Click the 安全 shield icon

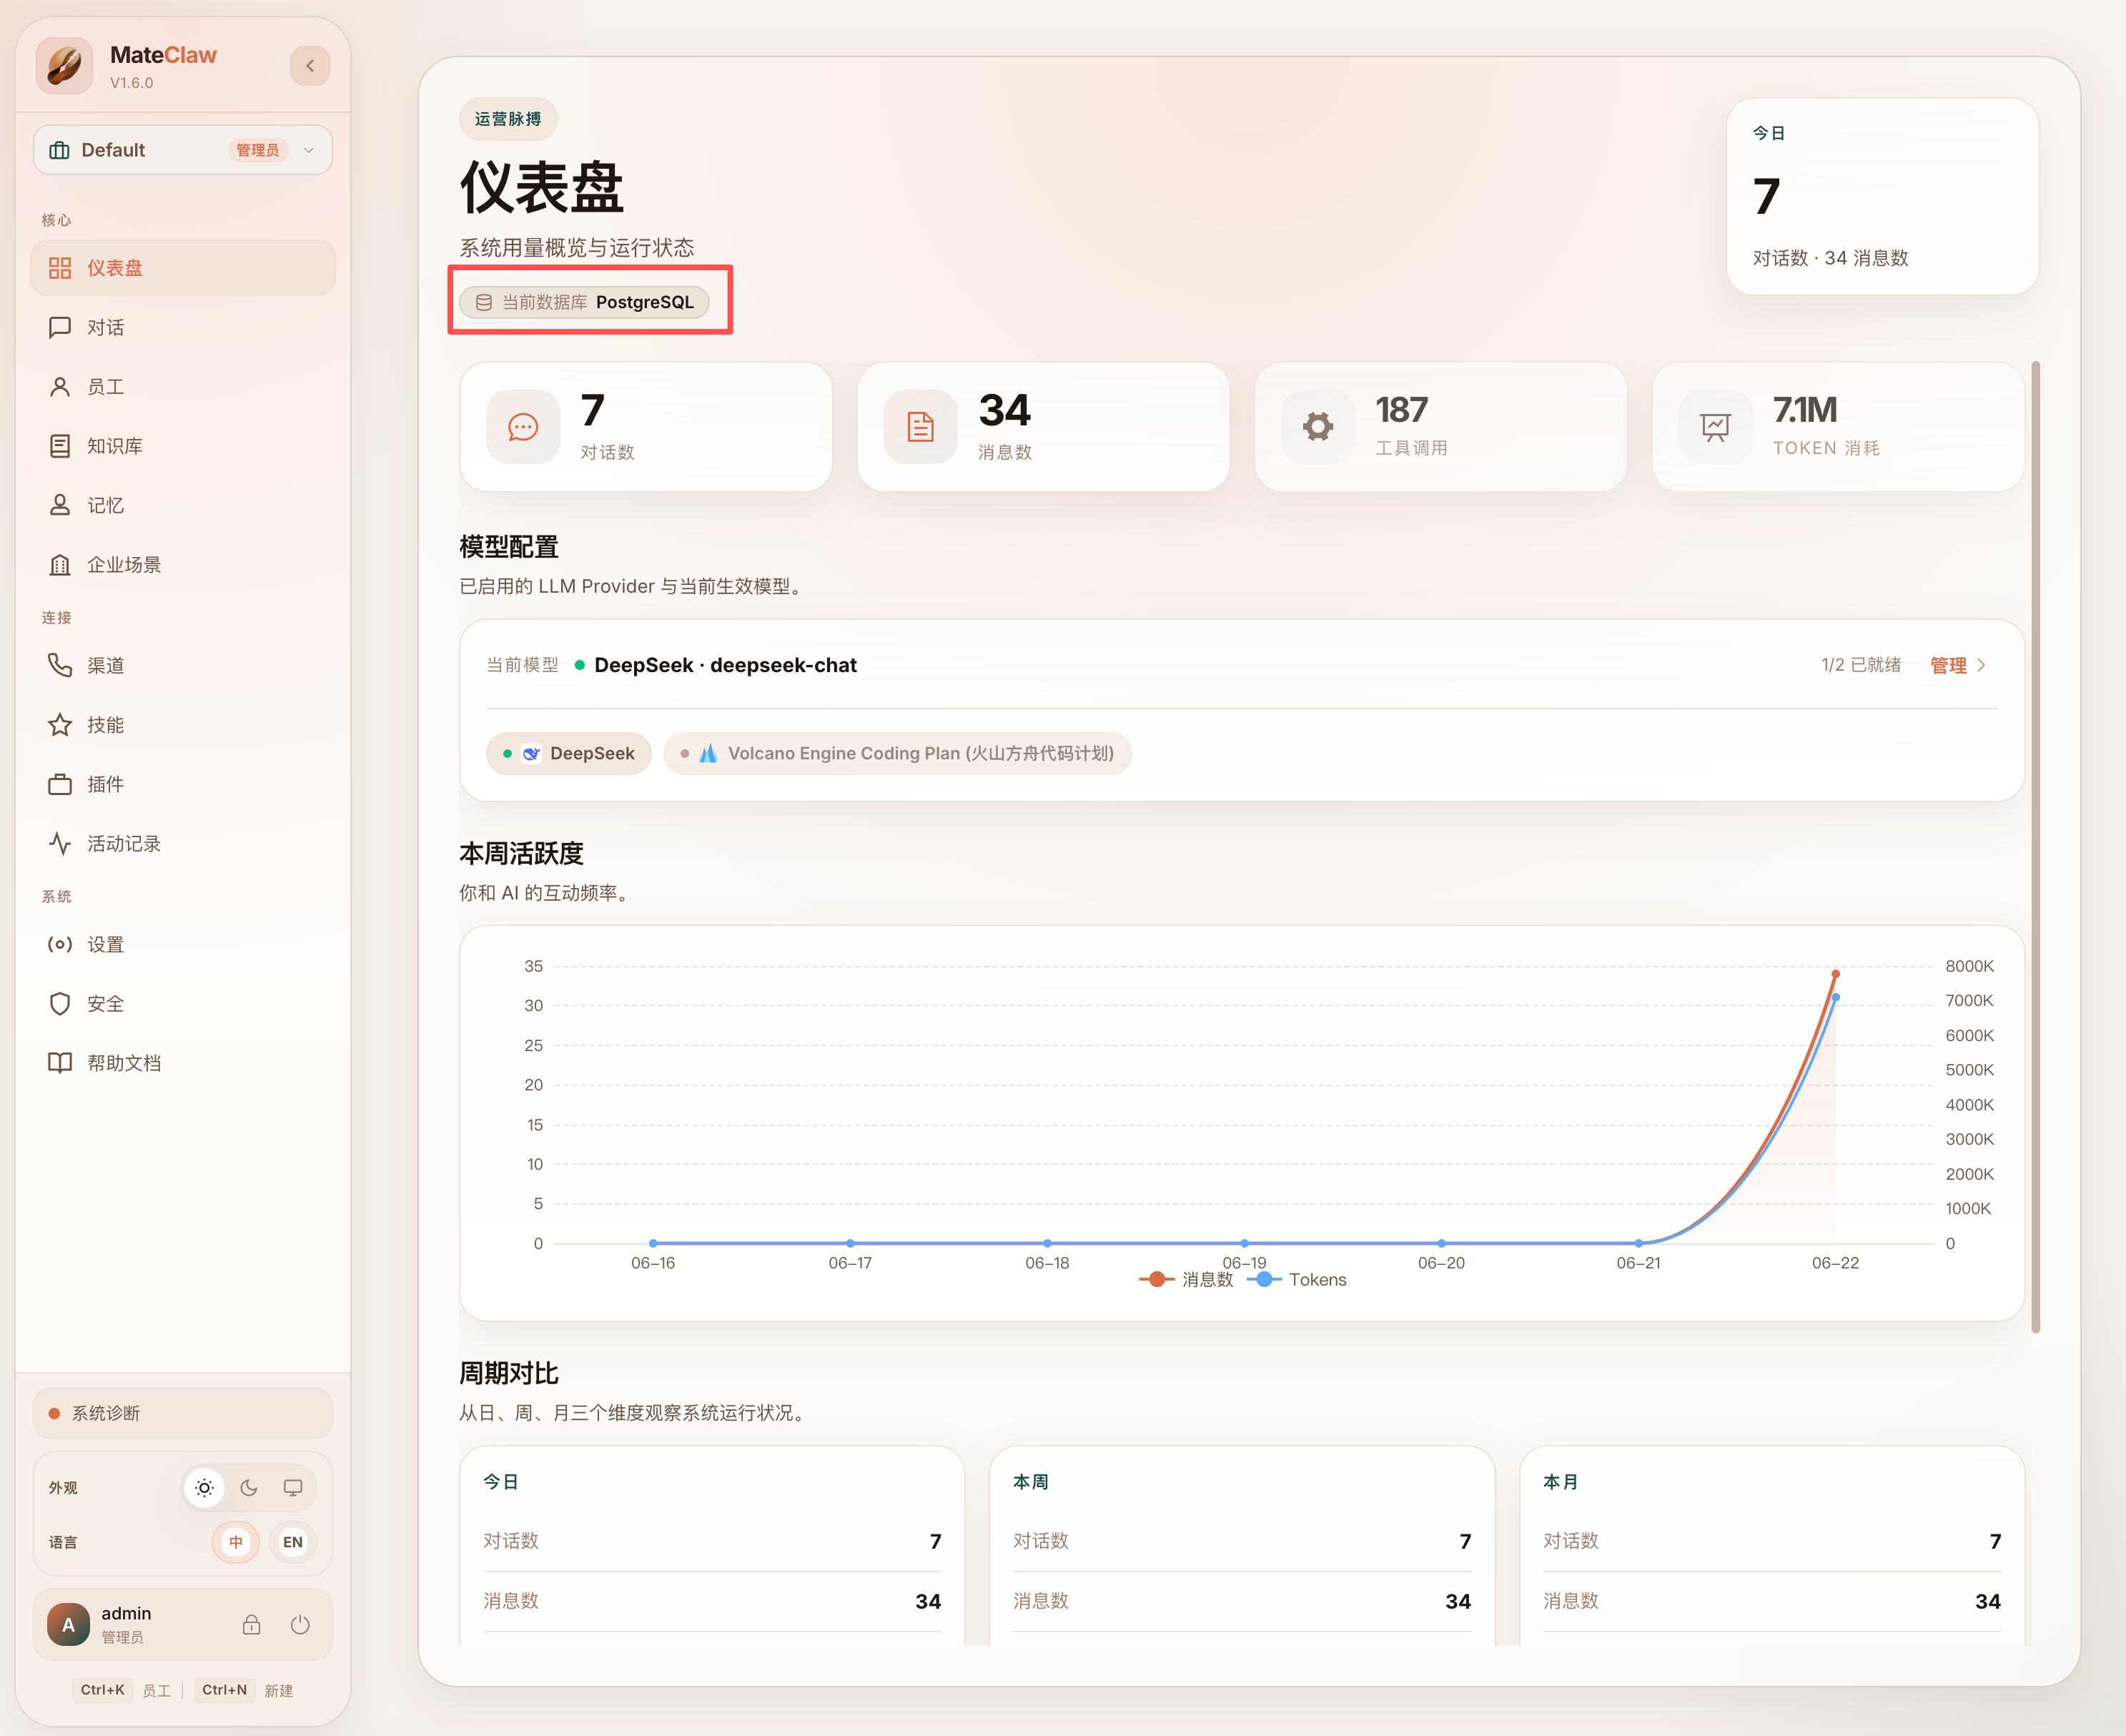click(x=60, y=1003)
